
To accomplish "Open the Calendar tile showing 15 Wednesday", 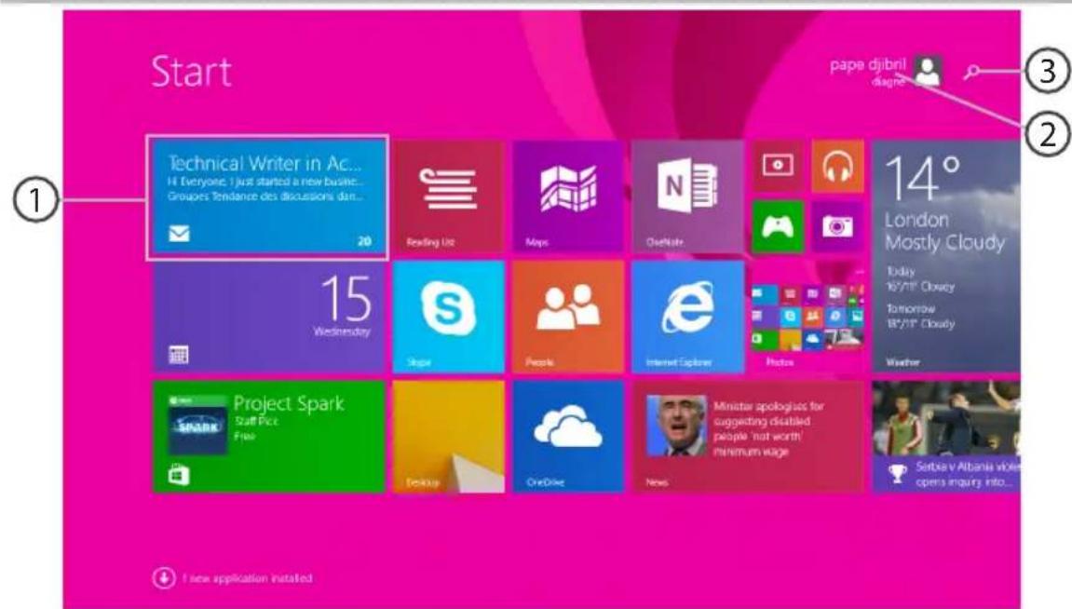I will point(268,318).
